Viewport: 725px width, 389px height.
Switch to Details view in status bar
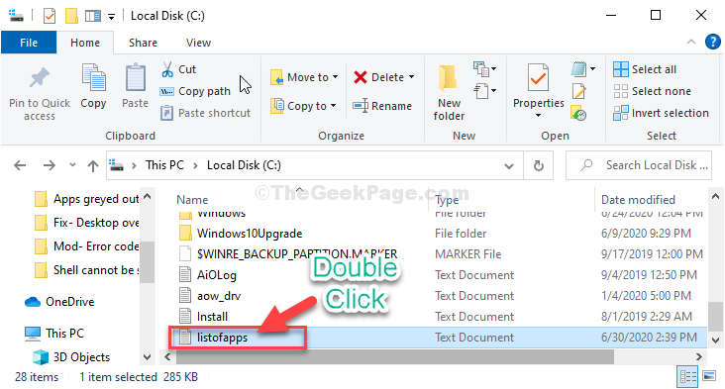tap(687, 376)
